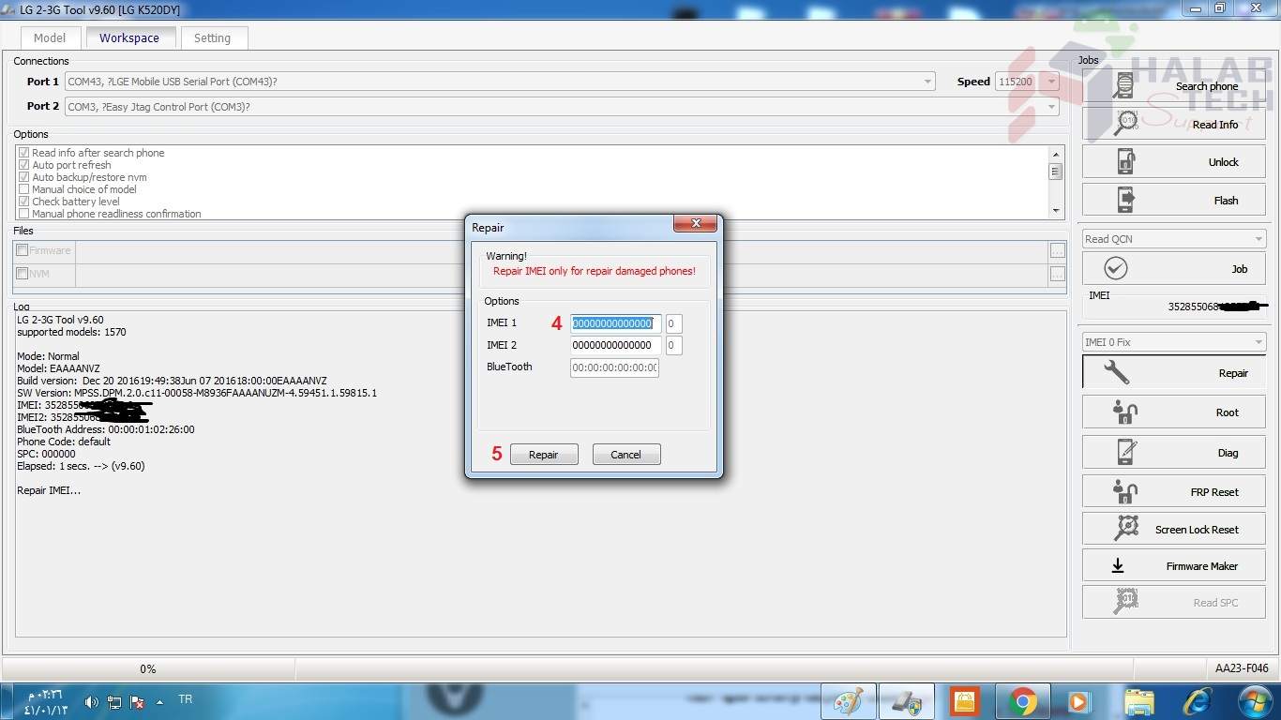
Task: Click the TR language indicator
Action: point(186,699)
